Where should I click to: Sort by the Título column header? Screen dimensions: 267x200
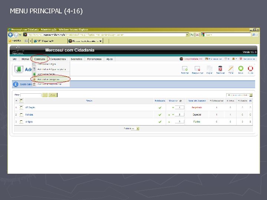[89, 101]
